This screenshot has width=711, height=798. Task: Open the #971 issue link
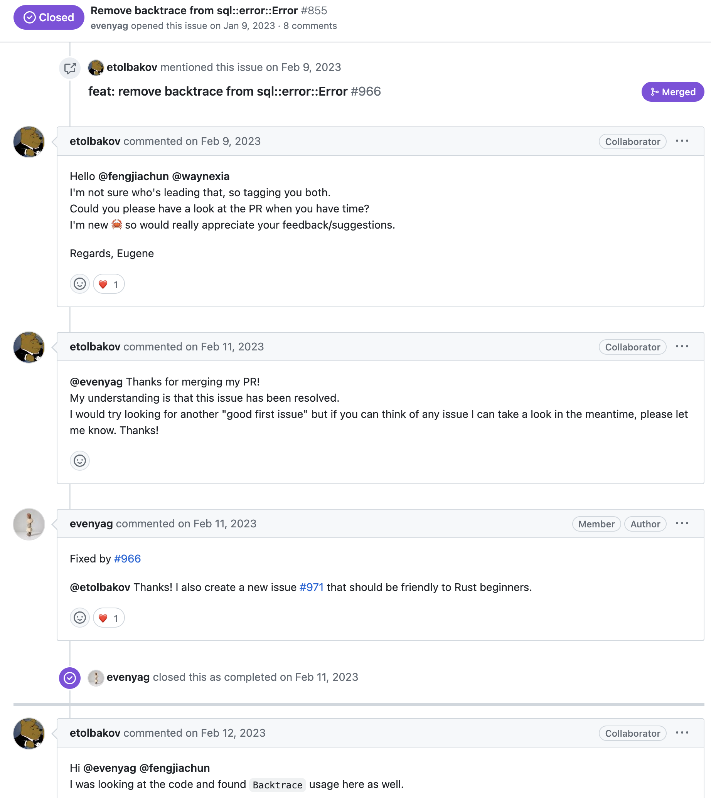click(312, 588)
